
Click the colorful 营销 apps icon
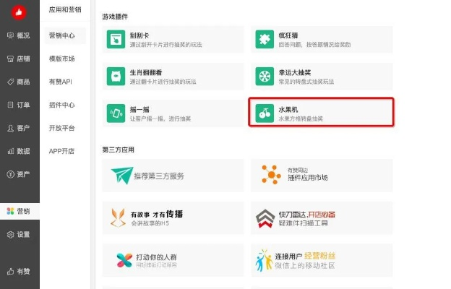click(10, 212)
